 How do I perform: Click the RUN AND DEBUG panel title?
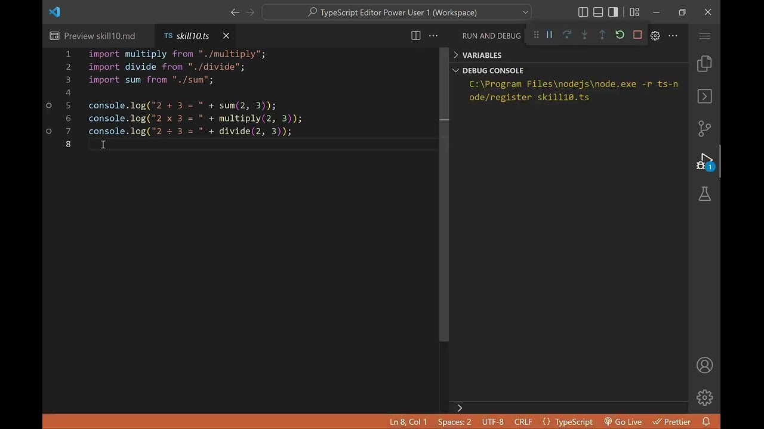[x=491, y=36]
